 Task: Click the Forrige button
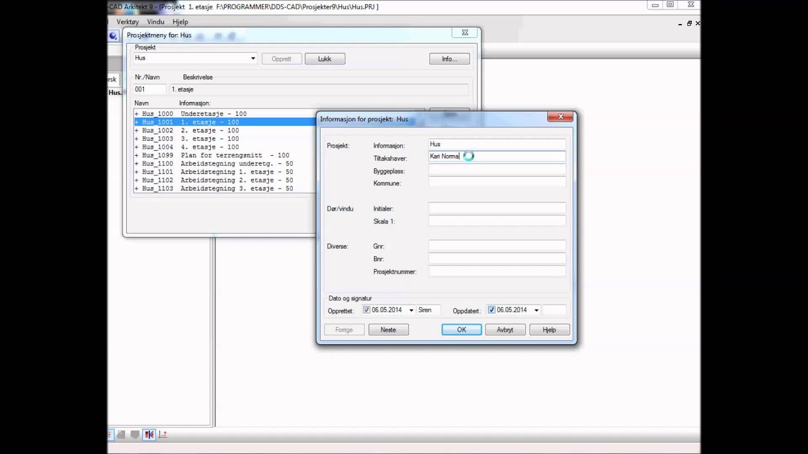tap(344, 330)
